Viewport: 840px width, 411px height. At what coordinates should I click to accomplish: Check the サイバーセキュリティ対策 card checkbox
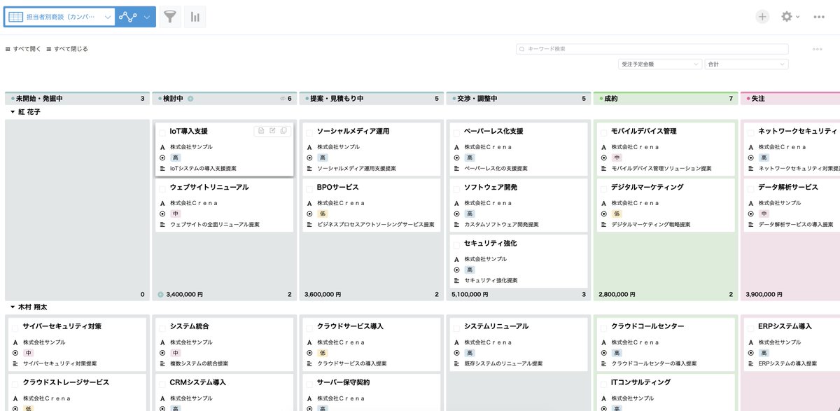click(15, 327)
